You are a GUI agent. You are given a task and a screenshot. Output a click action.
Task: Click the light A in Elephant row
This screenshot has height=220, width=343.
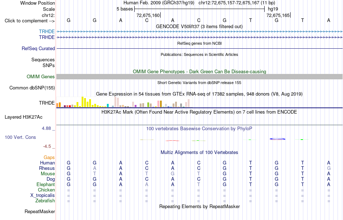click(x=147, y=185)
